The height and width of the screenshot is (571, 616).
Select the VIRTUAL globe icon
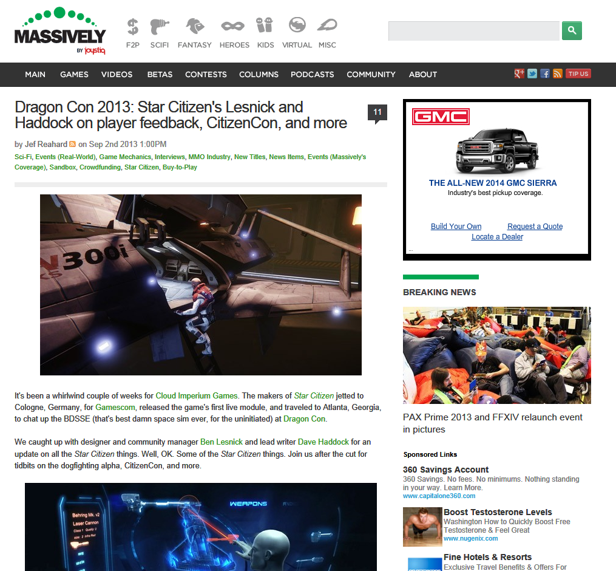(297, 27)
